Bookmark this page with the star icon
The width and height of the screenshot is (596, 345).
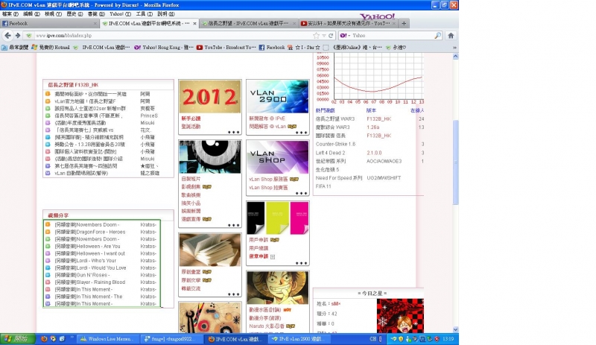tap(316, 35)
